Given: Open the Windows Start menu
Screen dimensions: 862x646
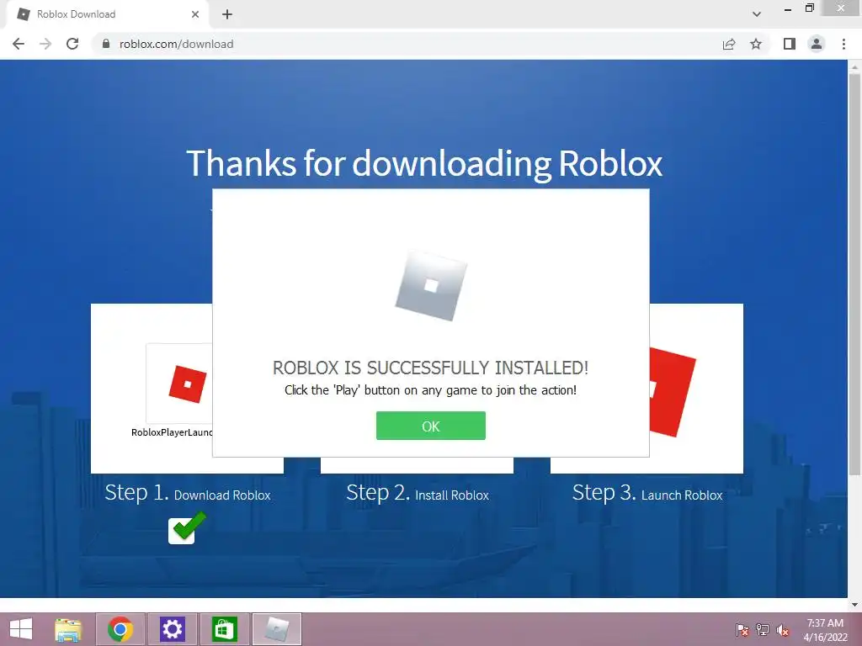Looking at the screenshot, I should pyautogui.click(x=21, y=629).
